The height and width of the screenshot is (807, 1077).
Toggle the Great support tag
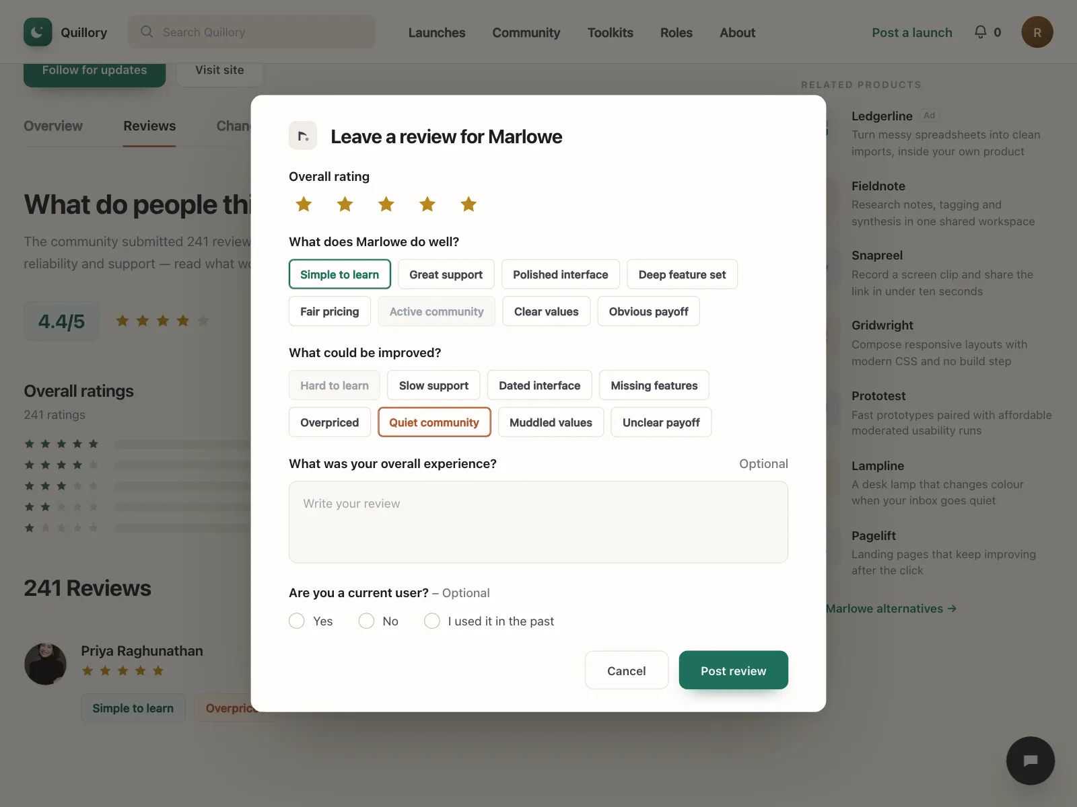(446, 274)
